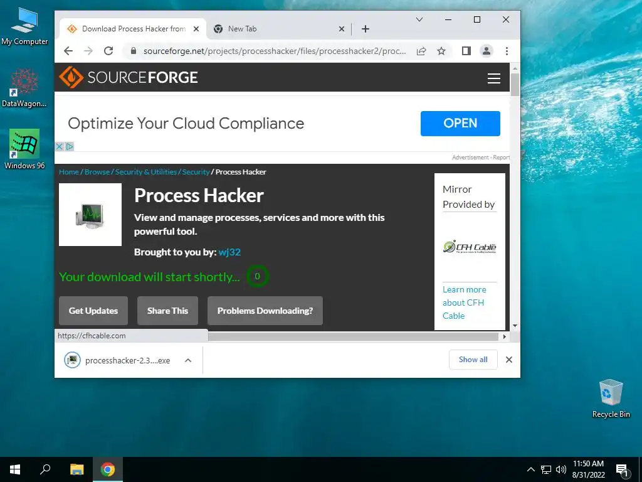Open the tab search dropdown arrow
This screenshot has height=482, width=642.
419,19
